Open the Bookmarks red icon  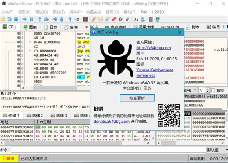click(114, 19)
